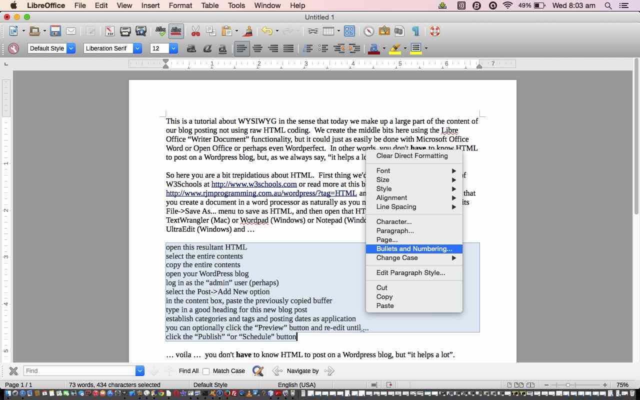Click in the Find text field

pos(80,371)
